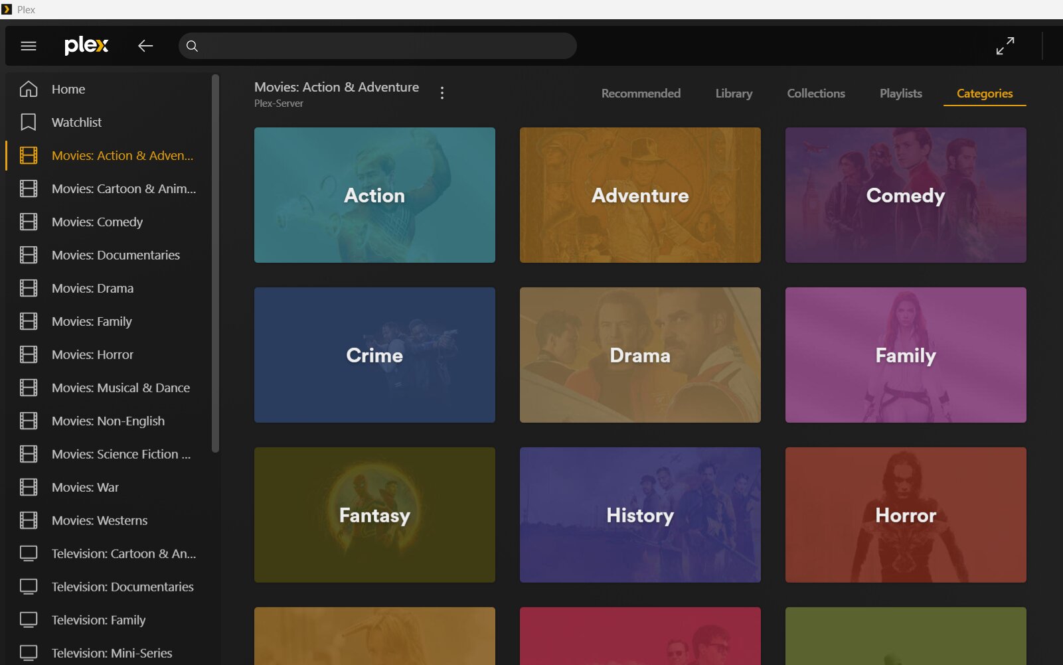Screen dimensions: 1063x665
Task: Open Watchlist in the sidebar
Action: pos(77,122)
